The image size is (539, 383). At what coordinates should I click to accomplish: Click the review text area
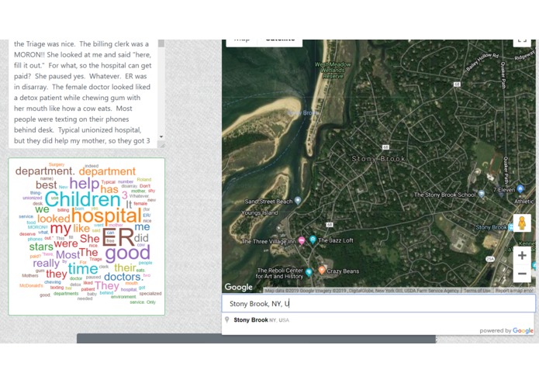(x=82, y=93)
